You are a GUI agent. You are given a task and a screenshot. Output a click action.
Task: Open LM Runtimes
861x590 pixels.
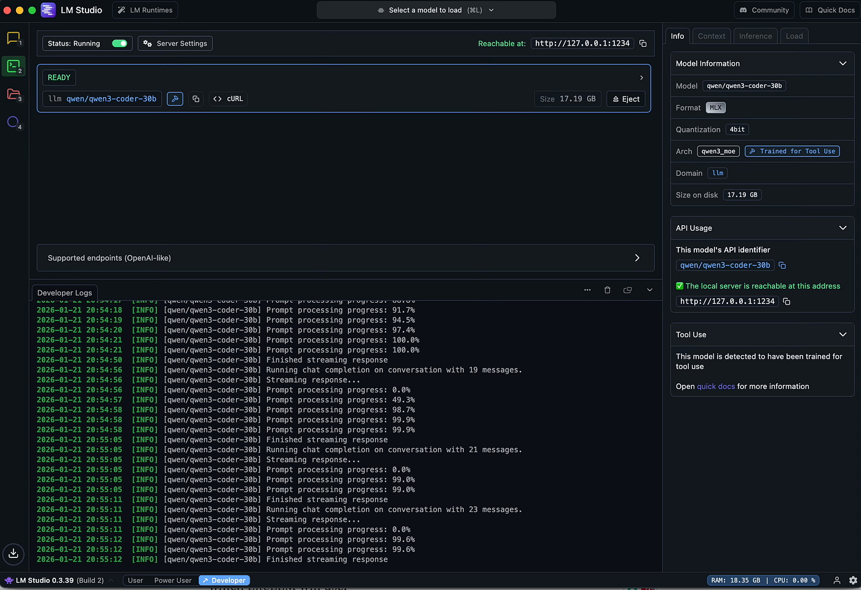click(x=145, y=10)
